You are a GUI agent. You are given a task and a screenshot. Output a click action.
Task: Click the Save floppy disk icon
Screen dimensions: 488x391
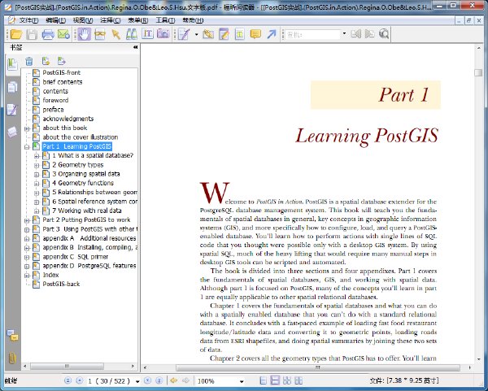click(32, 34)
